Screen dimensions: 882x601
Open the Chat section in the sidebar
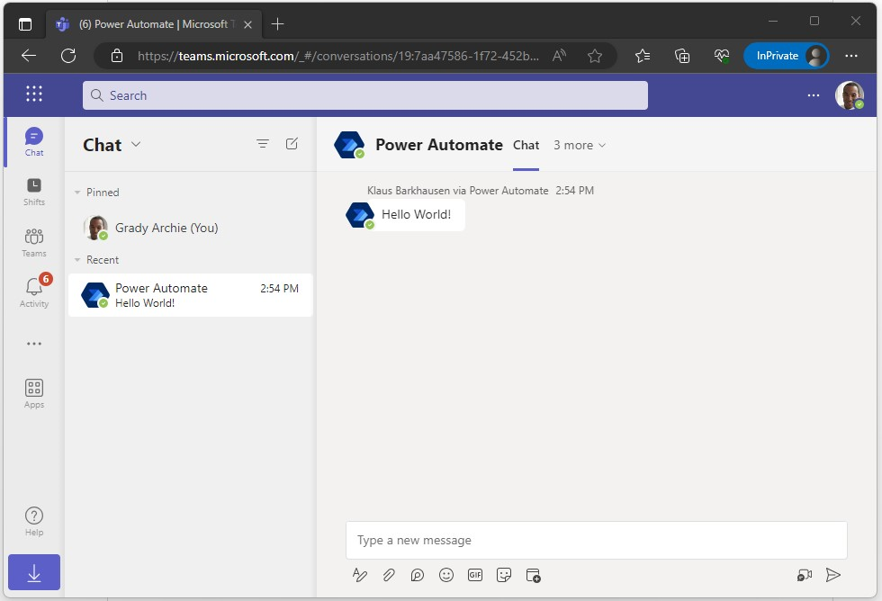(x=34, y=141)
